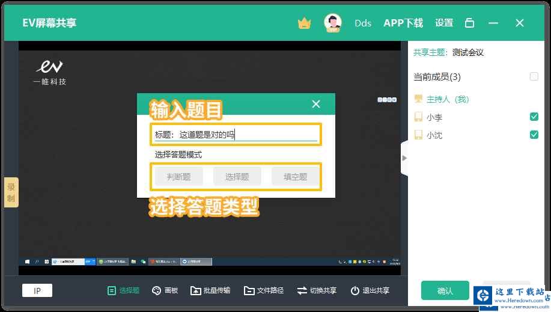Image resolution: width=551 pixels, height=312 pixels.
Task: Click 切换共享 switch share icon
Action: (x=302, y=290)
